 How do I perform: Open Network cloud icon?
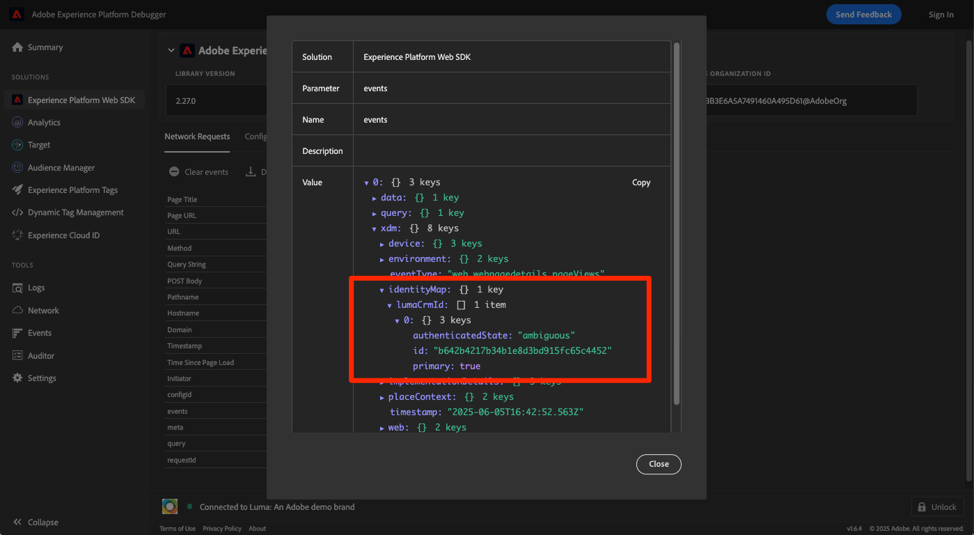(17, 311)
